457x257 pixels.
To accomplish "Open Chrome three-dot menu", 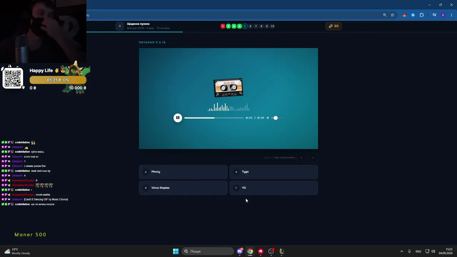I will coord(452,15).
